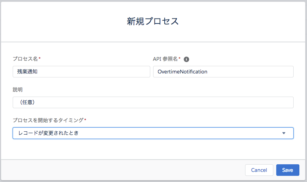Click the API 参照名 info icon
Image resolution: width=307 pixels, height=182 pixels.
186,59
